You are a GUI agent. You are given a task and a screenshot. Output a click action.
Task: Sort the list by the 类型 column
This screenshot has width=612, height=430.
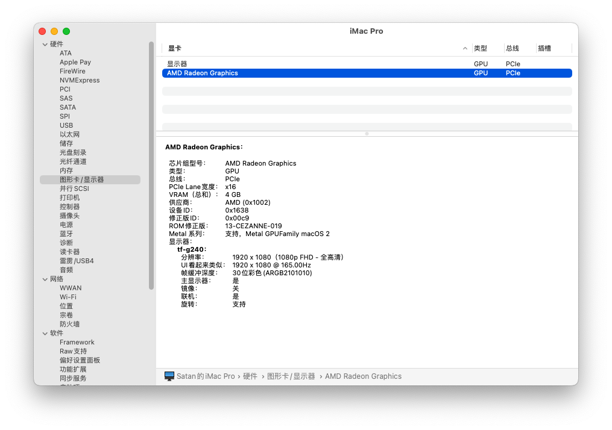[x=481, y=48]
